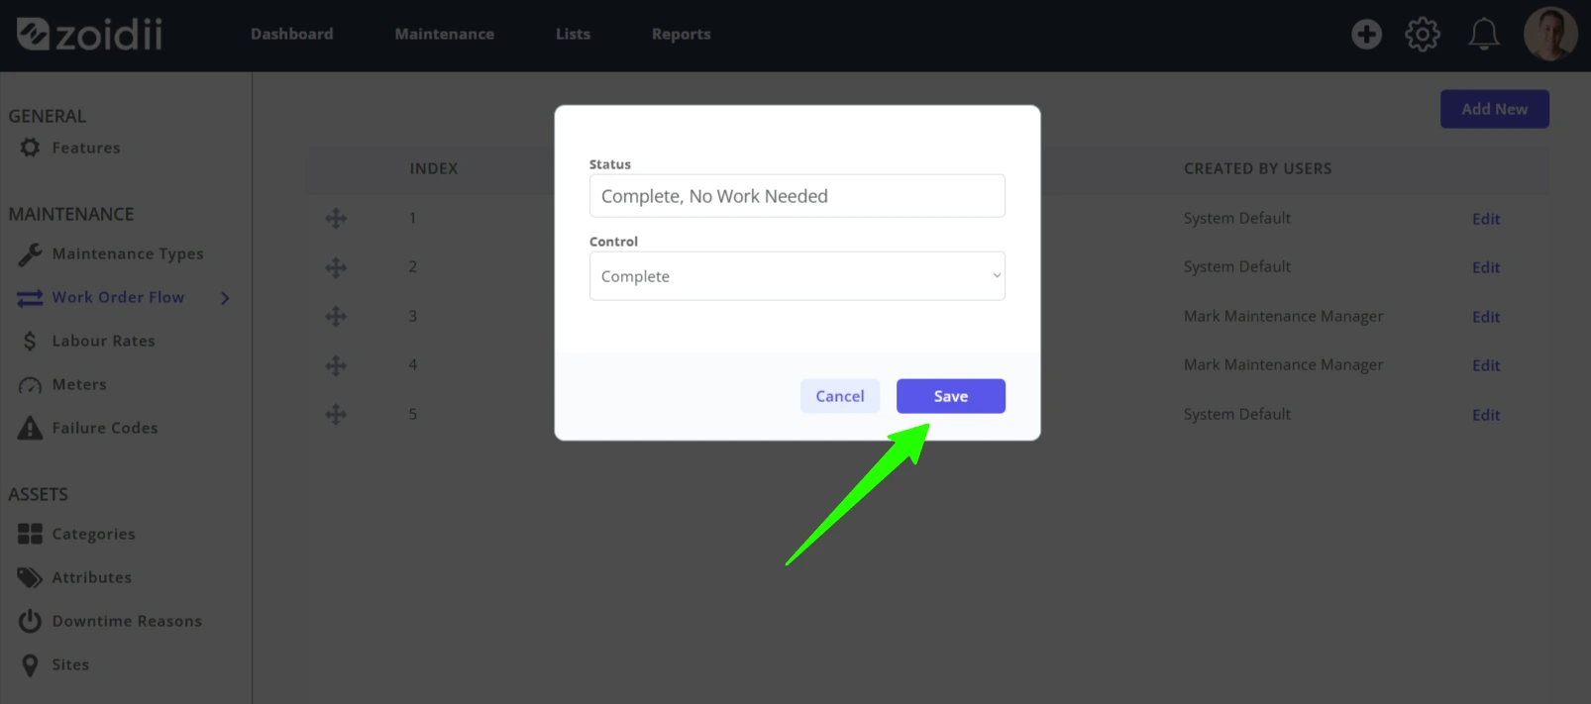Grab the move handle for row 1
The image size is (1591, 704).
[x=336, y=218]
